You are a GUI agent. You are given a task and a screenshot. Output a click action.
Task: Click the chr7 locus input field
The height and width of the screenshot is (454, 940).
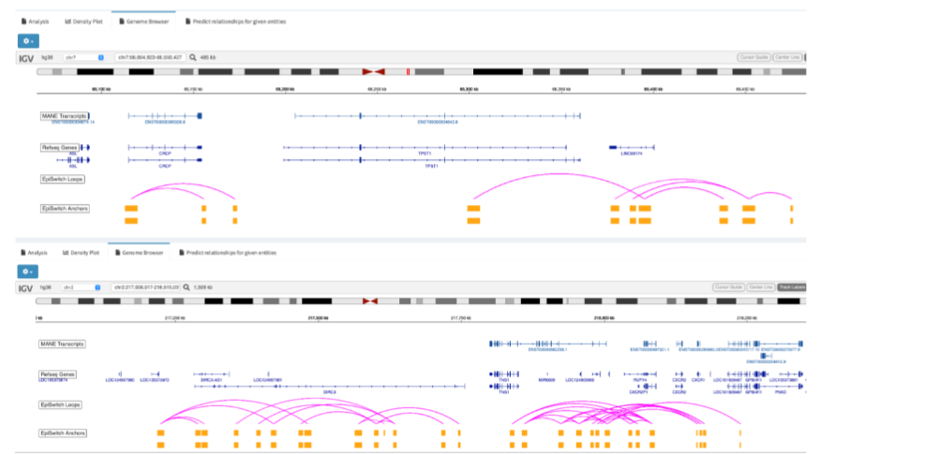click(151, 57)
